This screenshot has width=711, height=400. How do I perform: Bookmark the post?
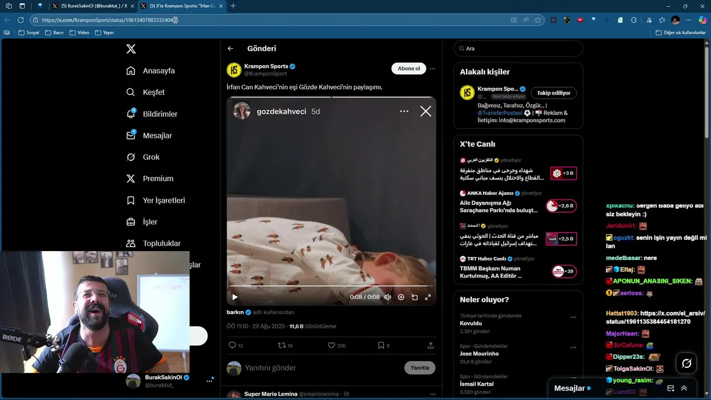pyautogui.click(x=381, y=345)
